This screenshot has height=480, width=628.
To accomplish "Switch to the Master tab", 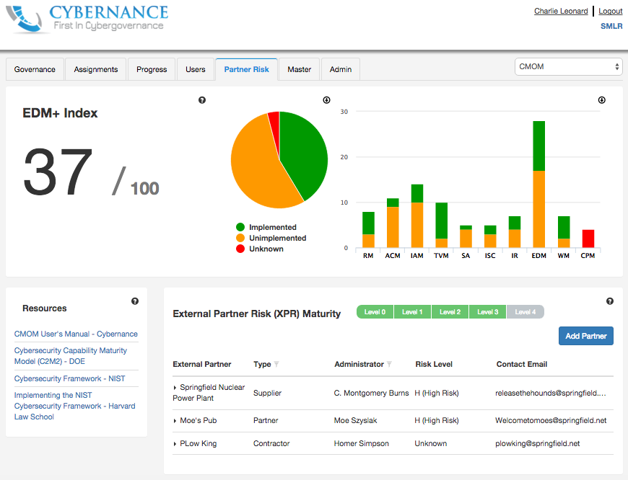I will point(299,70).
